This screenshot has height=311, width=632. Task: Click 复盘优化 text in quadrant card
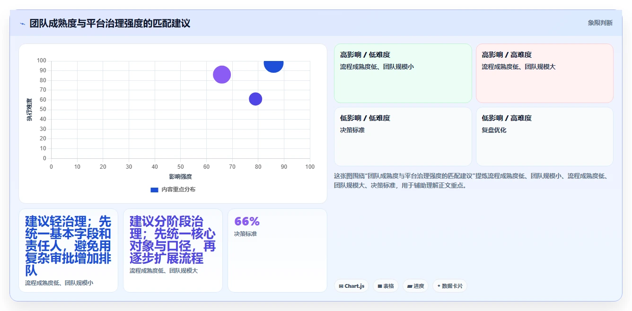point(494,130)
